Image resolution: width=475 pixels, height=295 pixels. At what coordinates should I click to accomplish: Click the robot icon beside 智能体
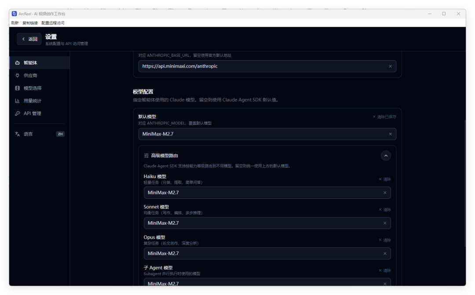click(x=17, y=63)
